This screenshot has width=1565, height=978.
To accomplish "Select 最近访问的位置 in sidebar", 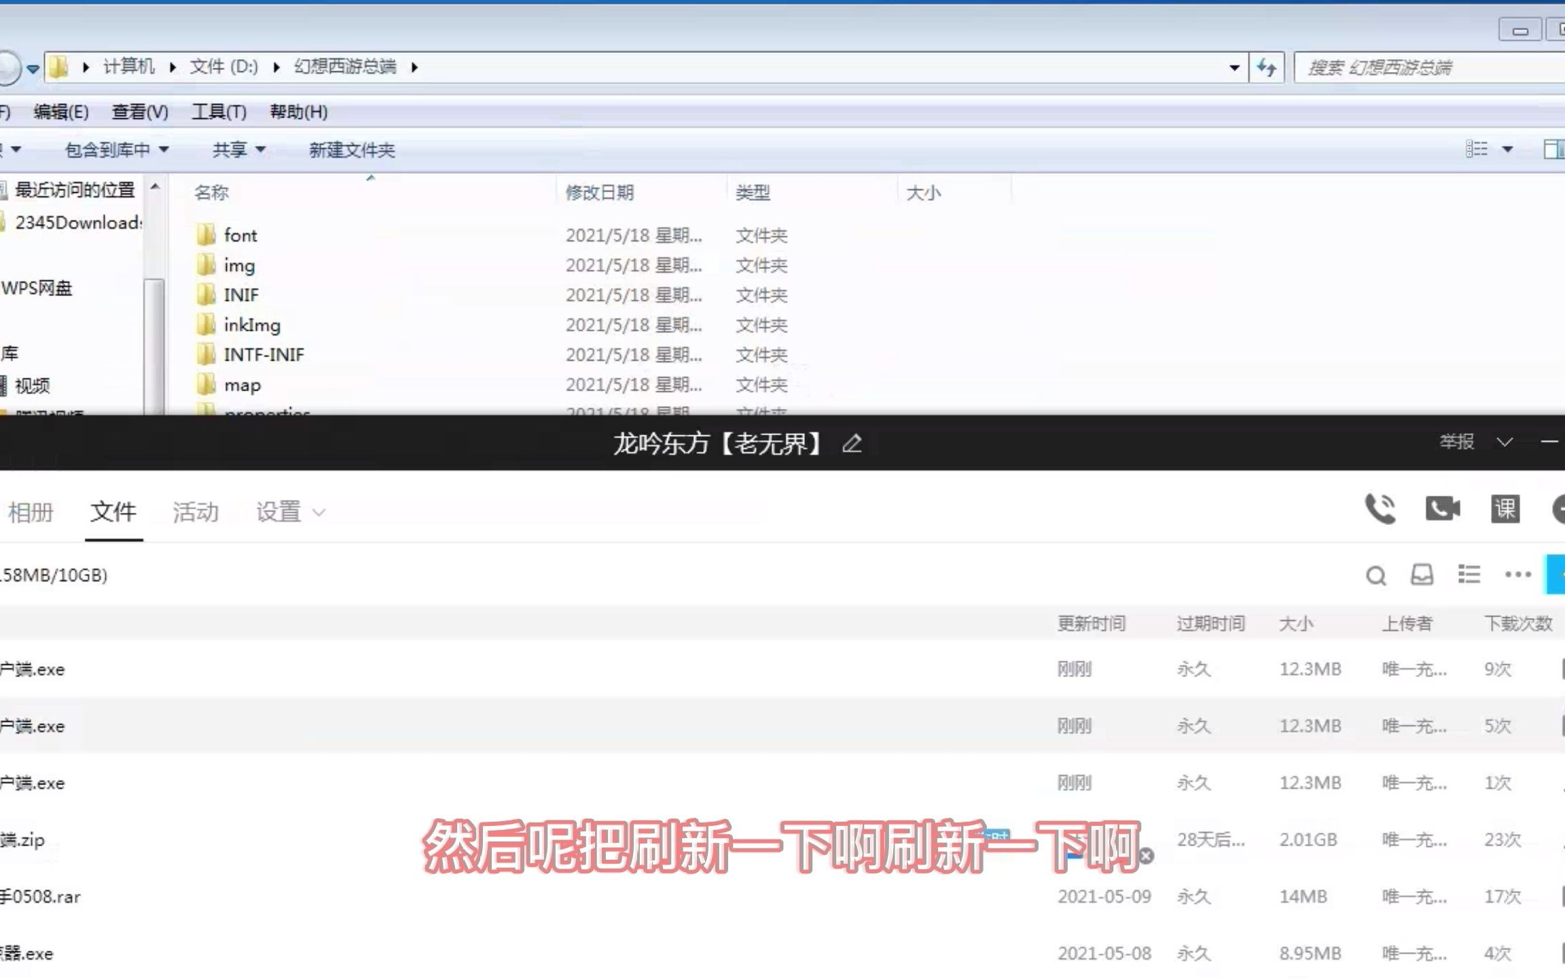I will pos(75,189).
